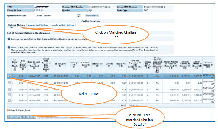The height and width of the screenshot is (129, 218).
Task: Uncheck the selected first challan row checkbox
Action: coord(10,76)
